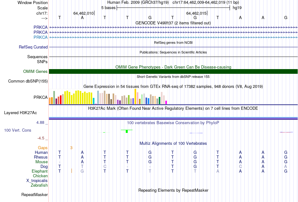The height and width of the screenshot is (202, 298).
Task: Select the dark green OMIM gene bar
Action: [173, 71]
